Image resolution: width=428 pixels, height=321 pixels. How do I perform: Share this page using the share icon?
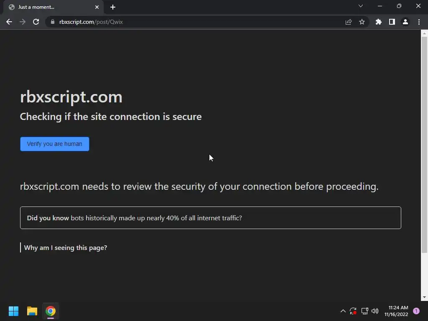pos(349,22)
